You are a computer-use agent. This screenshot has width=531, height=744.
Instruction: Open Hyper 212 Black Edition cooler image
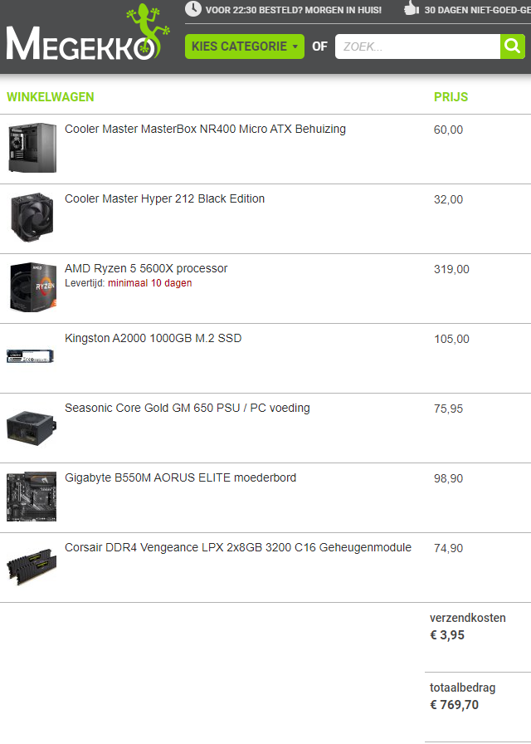pyautogui.click(x=32, y=218)
